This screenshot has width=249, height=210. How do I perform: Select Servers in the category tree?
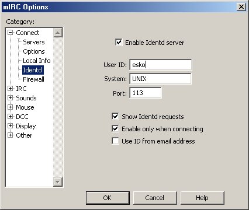pyautogui.click(x=34, y=42)
